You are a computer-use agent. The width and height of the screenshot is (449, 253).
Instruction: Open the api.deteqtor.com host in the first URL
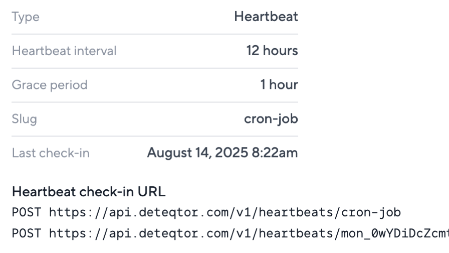click(x=169, y=212)
